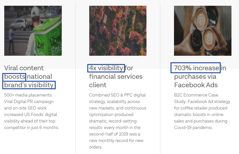Click the 'second-half of 2019 was a' line
The height and width of the screenshot is (154, 239).
click(114, 134)
